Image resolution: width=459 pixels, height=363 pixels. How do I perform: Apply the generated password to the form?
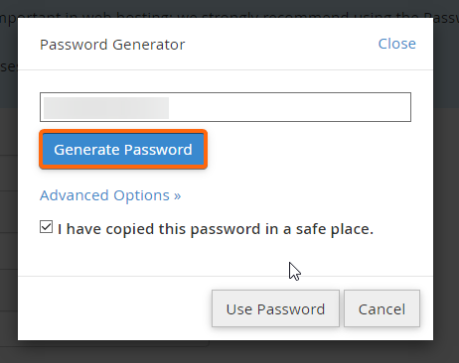pyautogui.click(x=275, y=308)
